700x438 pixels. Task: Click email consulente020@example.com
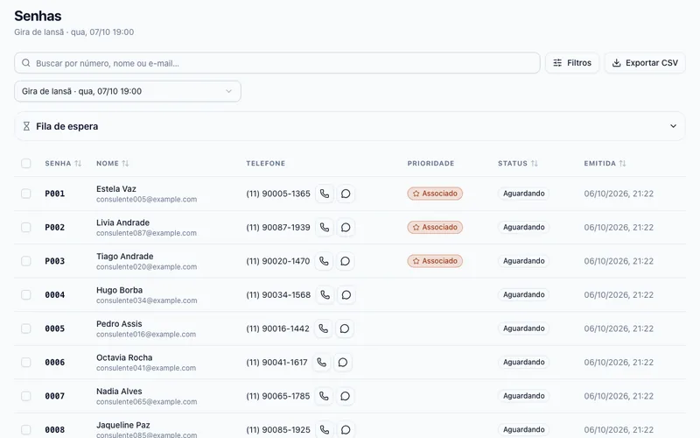(146, 267)
